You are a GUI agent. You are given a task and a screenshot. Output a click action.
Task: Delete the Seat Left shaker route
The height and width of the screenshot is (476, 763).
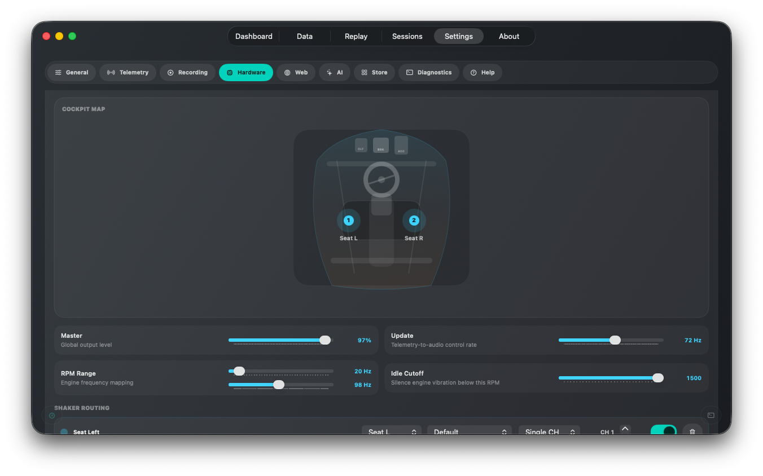click(x=692, y=431)
